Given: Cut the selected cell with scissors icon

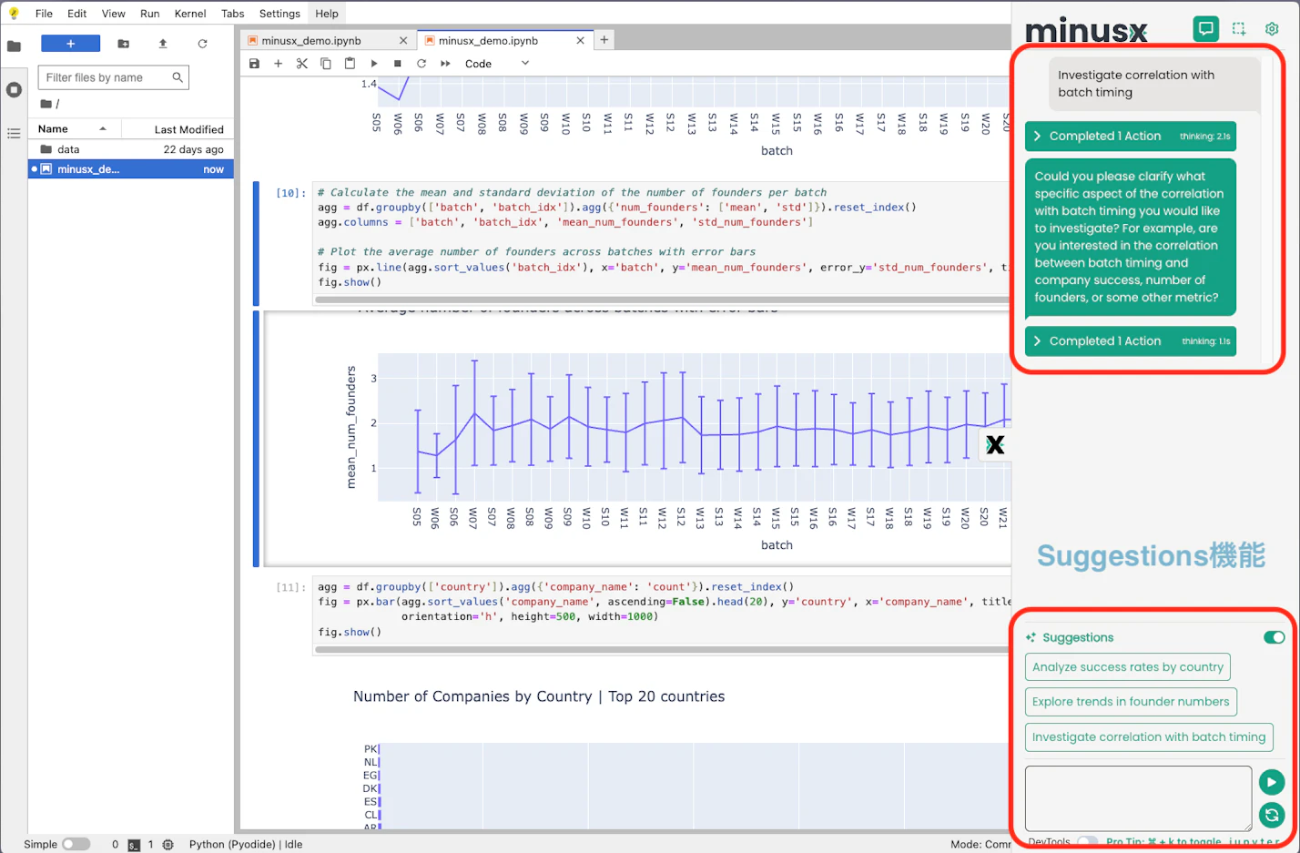Looking at the screenshot, I should (x=302, y=64).
